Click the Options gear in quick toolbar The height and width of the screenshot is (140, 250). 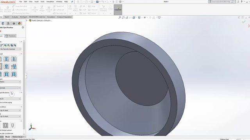[x=120, y=2]
